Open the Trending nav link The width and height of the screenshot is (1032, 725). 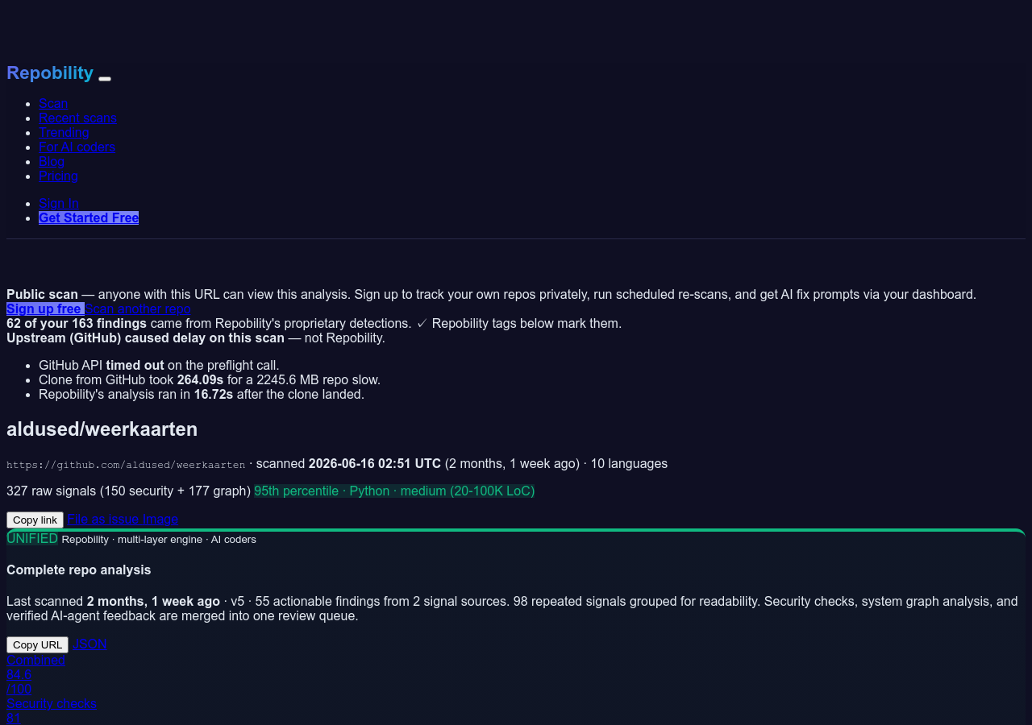coord(64,132)
